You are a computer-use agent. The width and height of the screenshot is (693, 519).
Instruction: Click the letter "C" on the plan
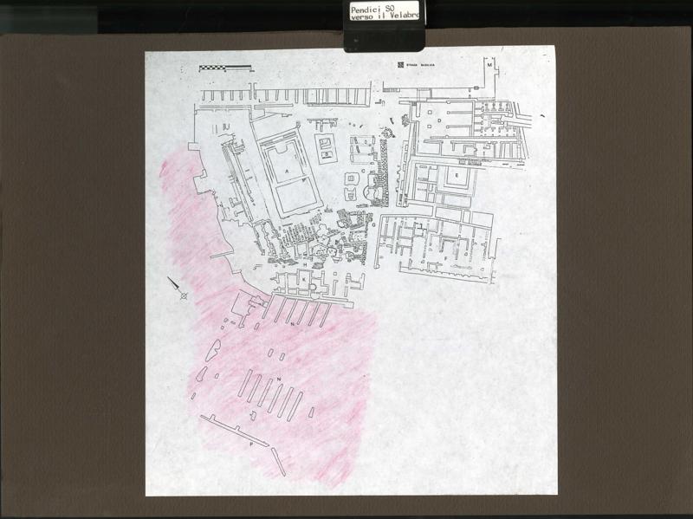tap(363, 170)
